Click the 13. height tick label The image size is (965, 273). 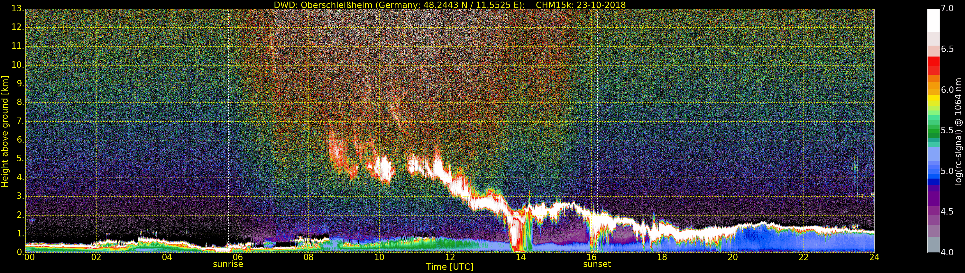pos(18,9)
